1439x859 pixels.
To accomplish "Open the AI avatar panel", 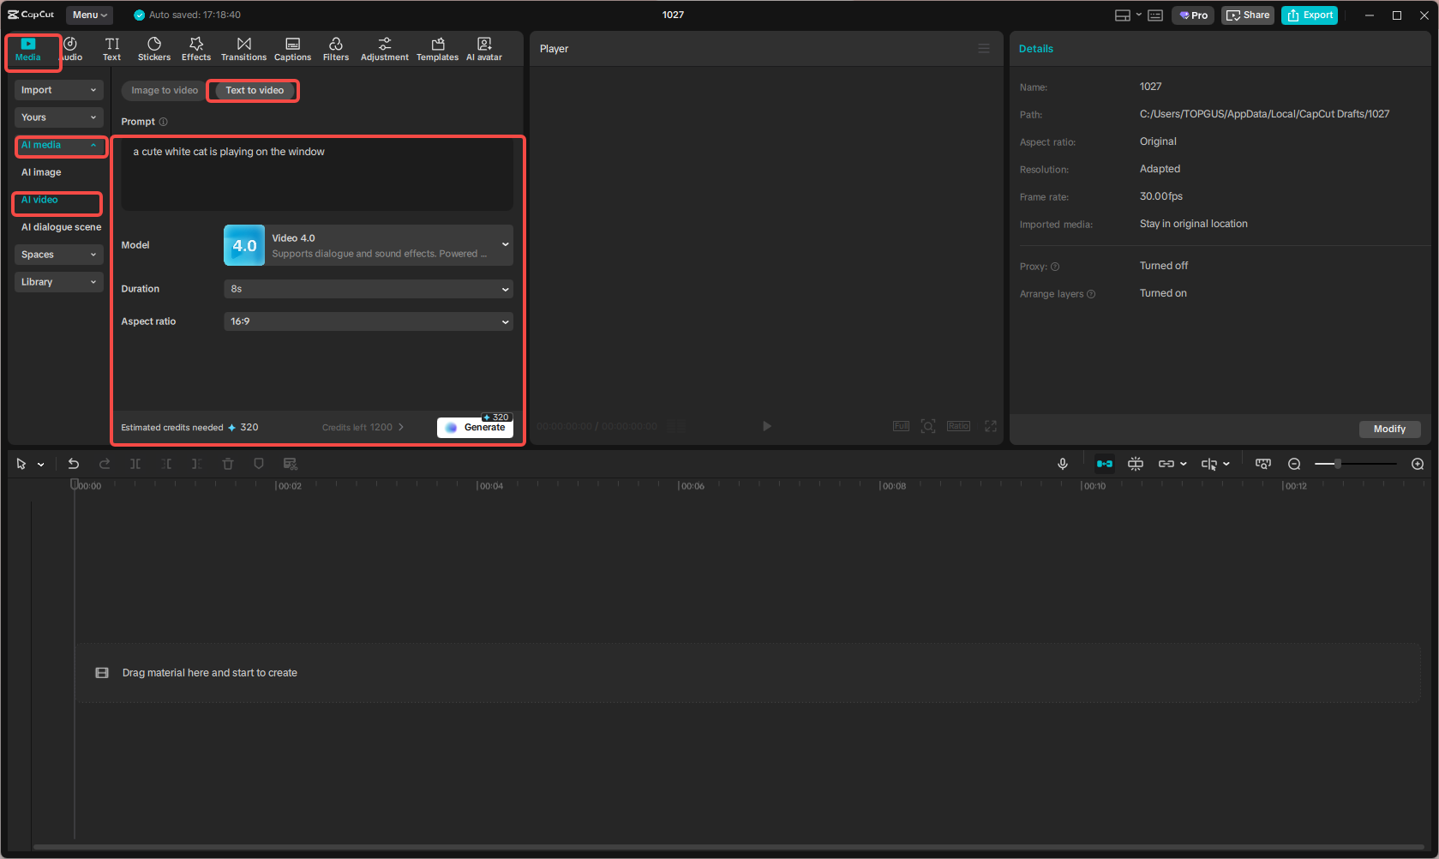I will [483, 48].
